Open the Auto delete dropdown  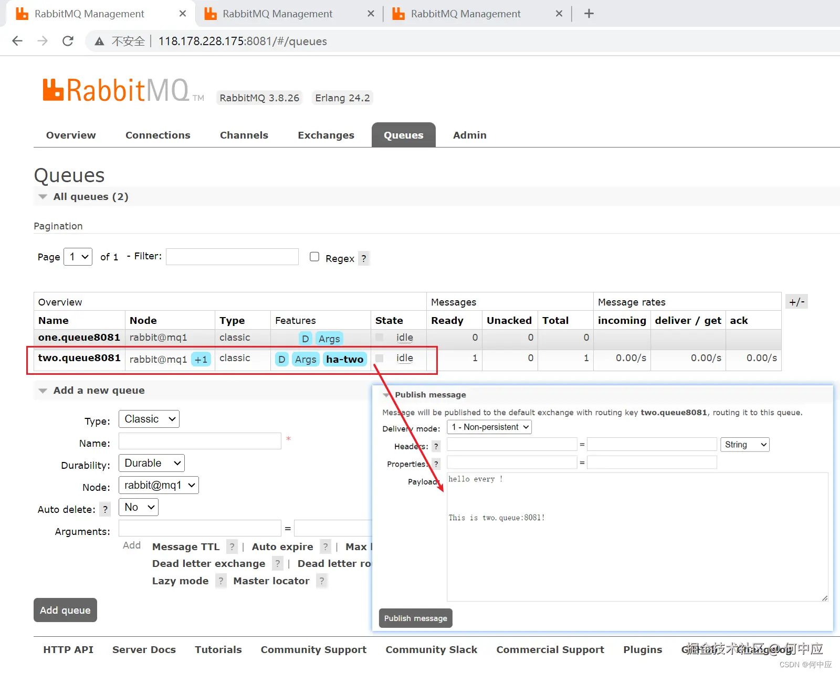(x=139, y=507)
